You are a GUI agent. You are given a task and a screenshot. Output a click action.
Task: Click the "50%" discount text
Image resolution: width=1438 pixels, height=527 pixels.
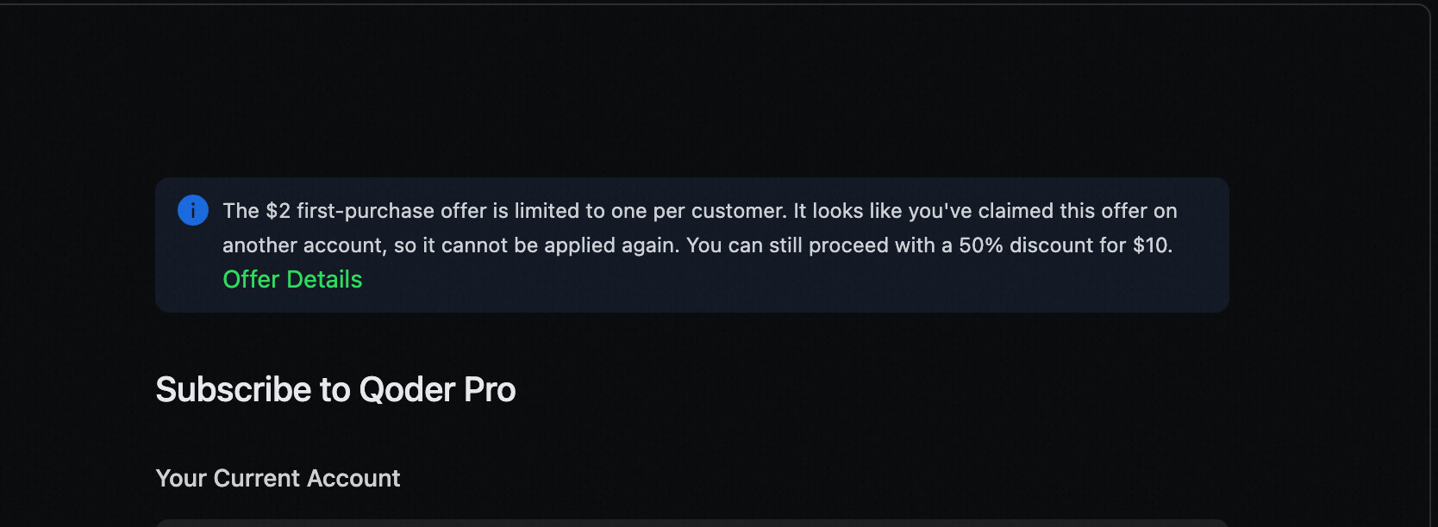click(x=981, y=245)
